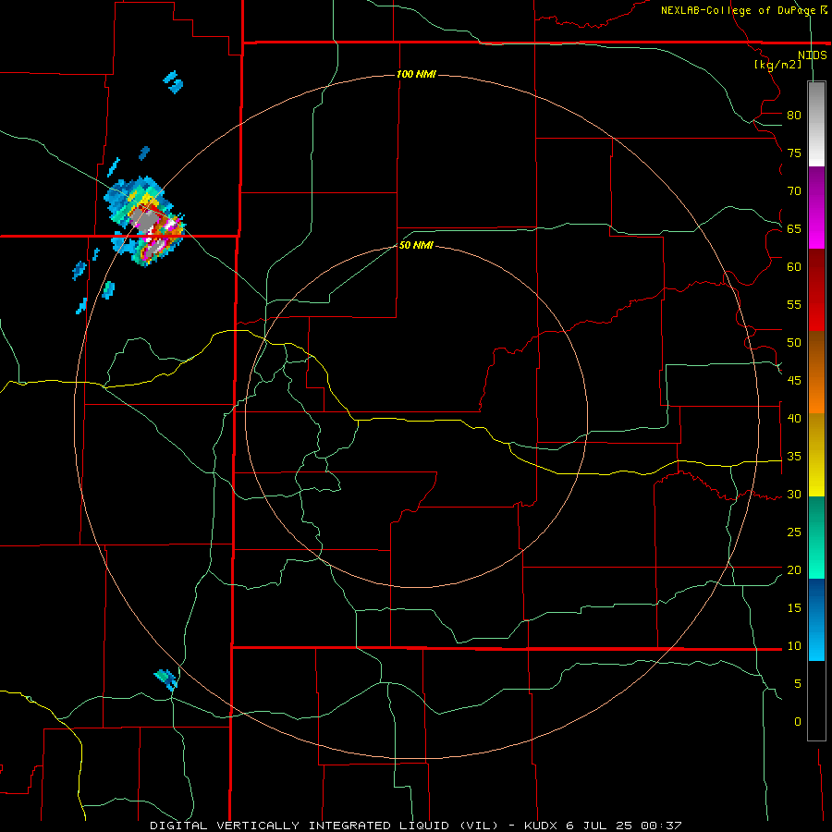Click the 50 value on the color scale
The height and width of the screenshot is (832, 832).
[794, 343]
